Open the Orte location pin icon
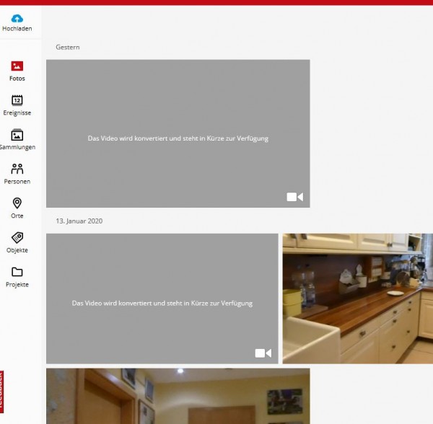433x424 pixels. (x=17, y=203)
